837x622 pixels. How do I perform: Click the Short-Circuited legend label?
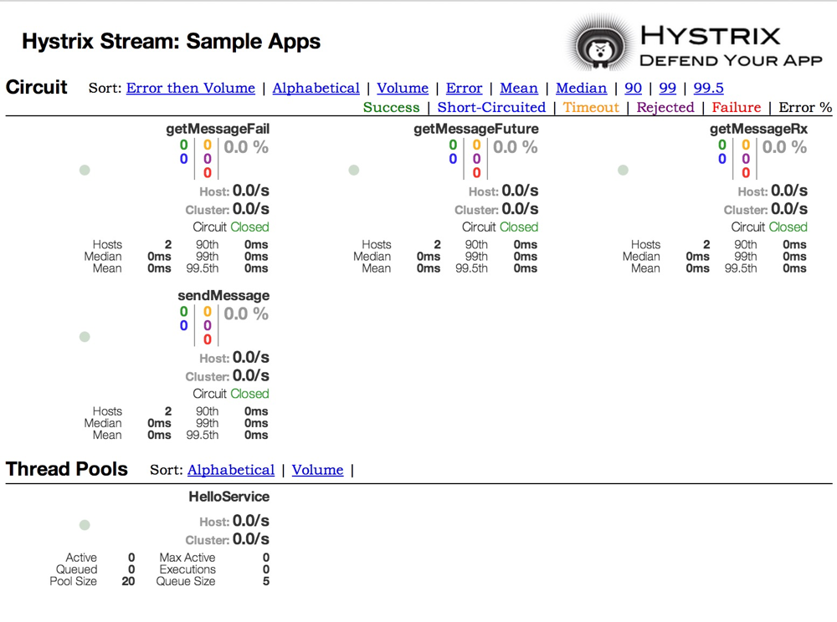point(491,107)
